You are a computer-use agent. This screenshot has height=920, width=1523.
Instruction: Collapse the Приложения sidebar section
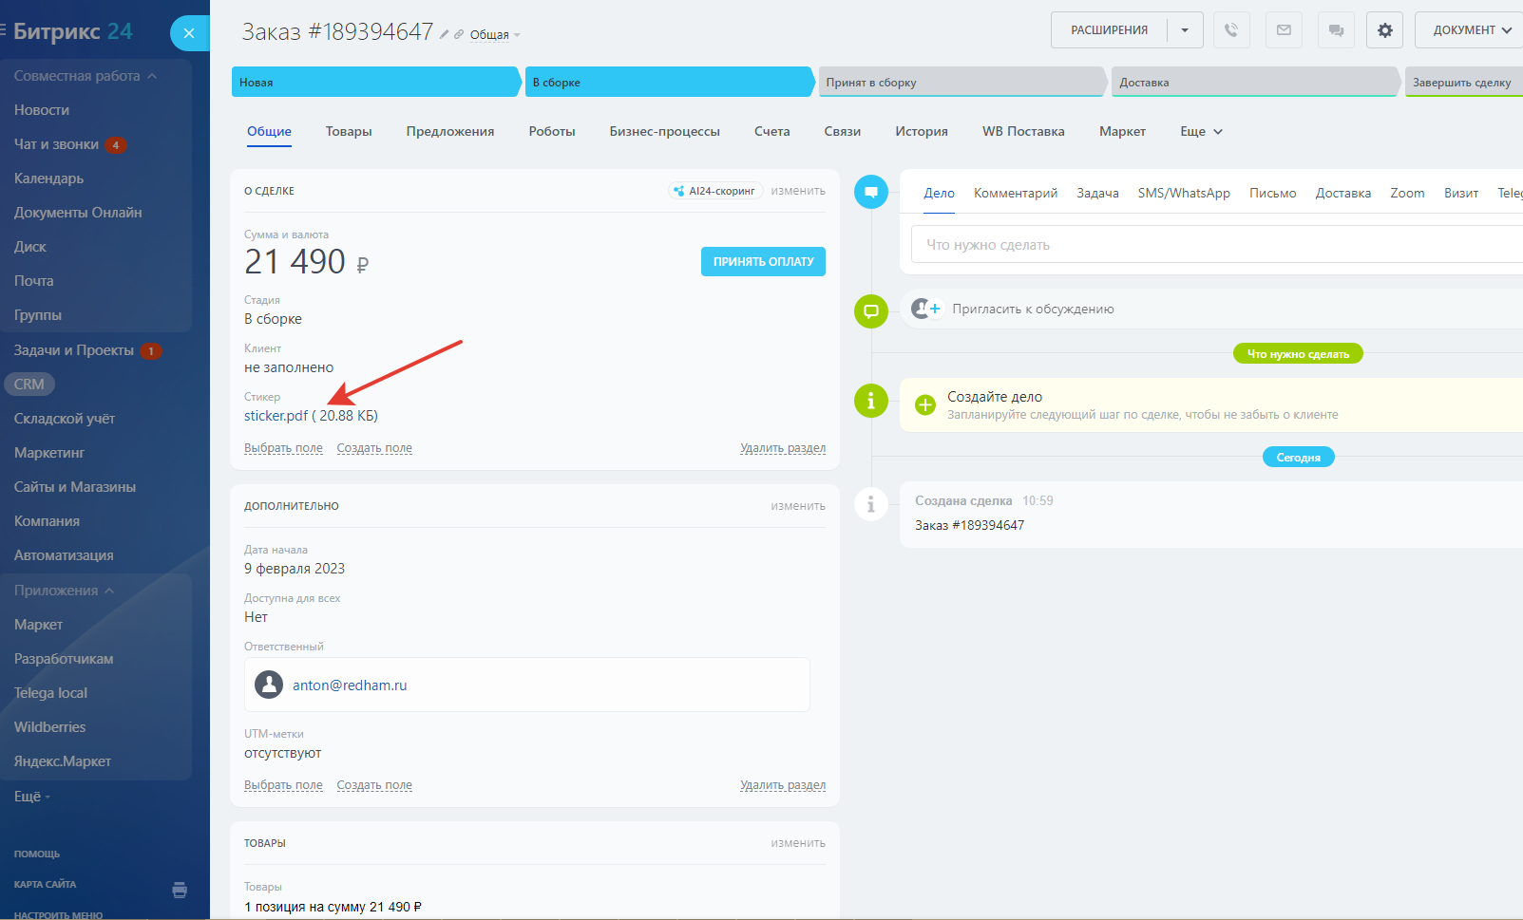pos(109,591)
